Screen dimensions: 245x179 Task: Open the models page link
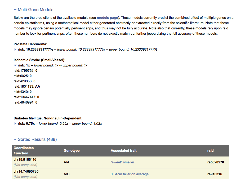(107, 18)
